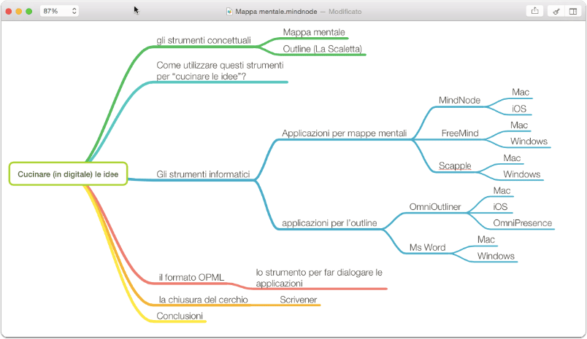Select the Scapple node
The height and width of the screenshot is (339, 587).
pos(455,165)
